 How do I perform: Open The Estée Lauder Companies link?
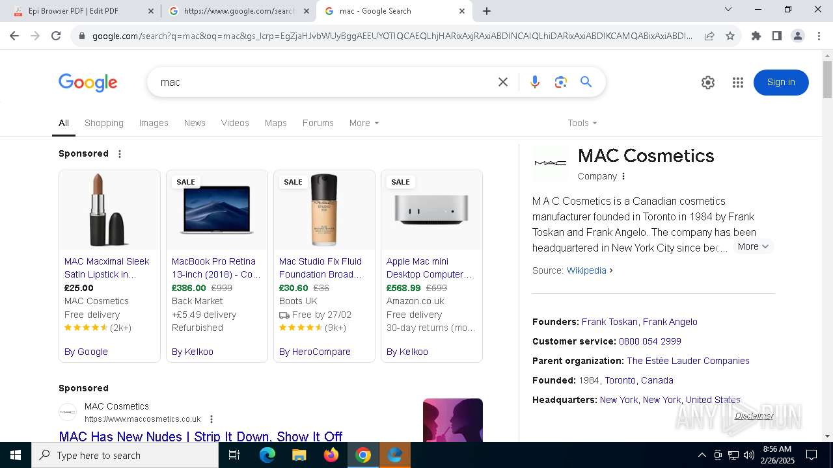(689, 361)
